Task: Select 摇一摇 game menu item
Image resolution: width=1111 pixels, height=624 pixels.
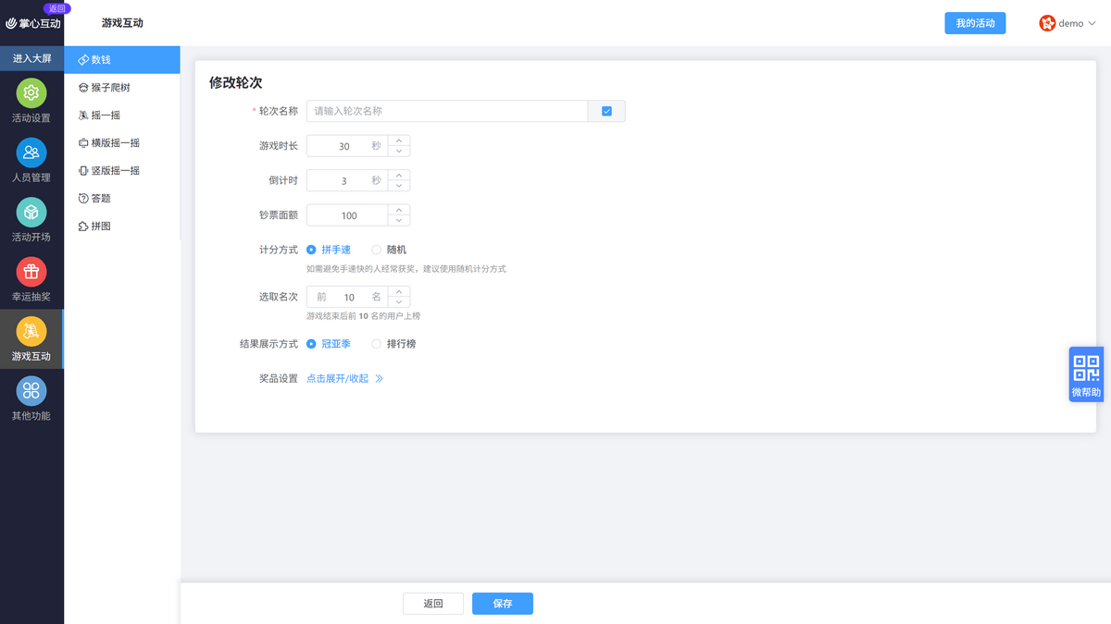Action: [x=122, y=116]
